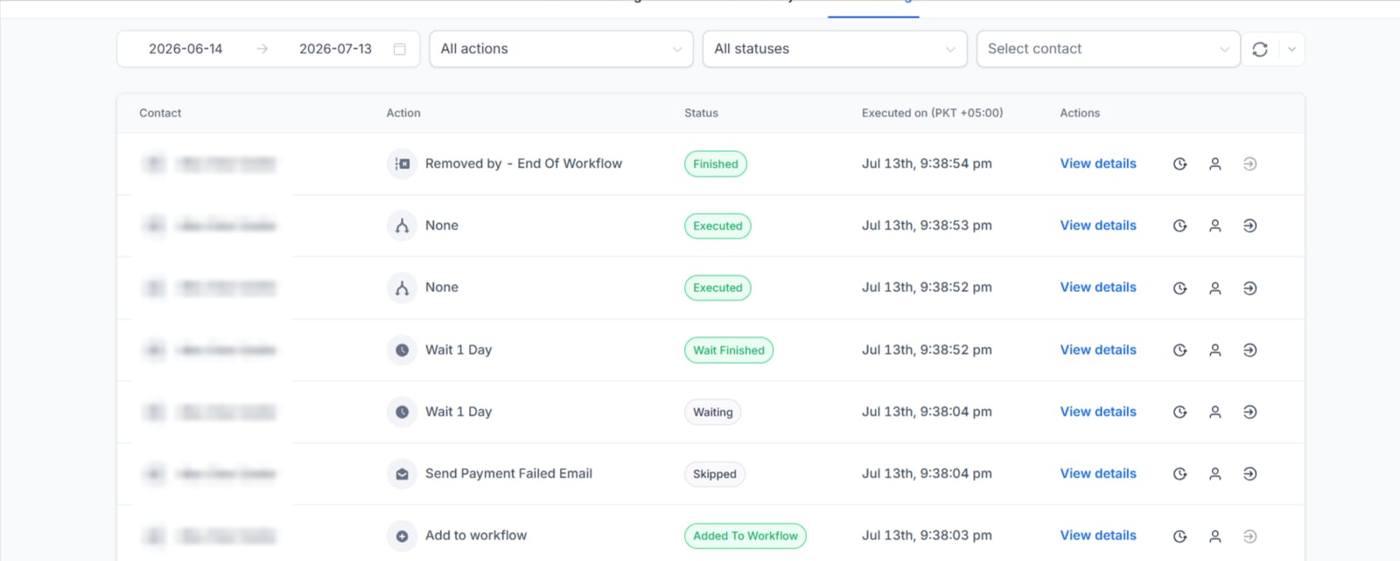Click person icon in None 9:38:53 row
This screenshot has width=1400, height=561.
pyautogui.click(x=1215, y=226)
